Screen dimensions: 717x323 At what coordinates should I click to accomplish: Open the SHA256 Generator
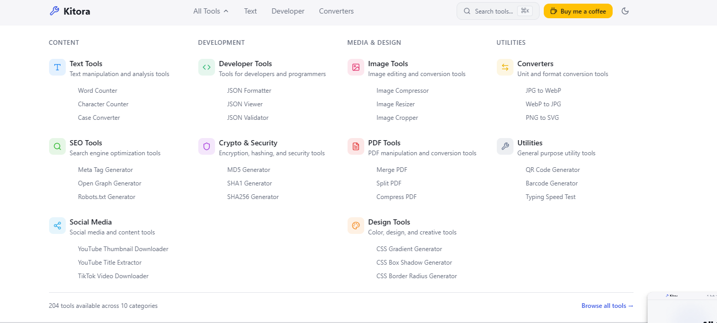point(253,197)
